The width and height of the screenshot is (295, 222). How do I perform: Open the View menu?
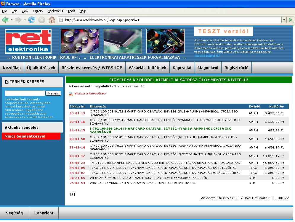(x=25, y=11)
